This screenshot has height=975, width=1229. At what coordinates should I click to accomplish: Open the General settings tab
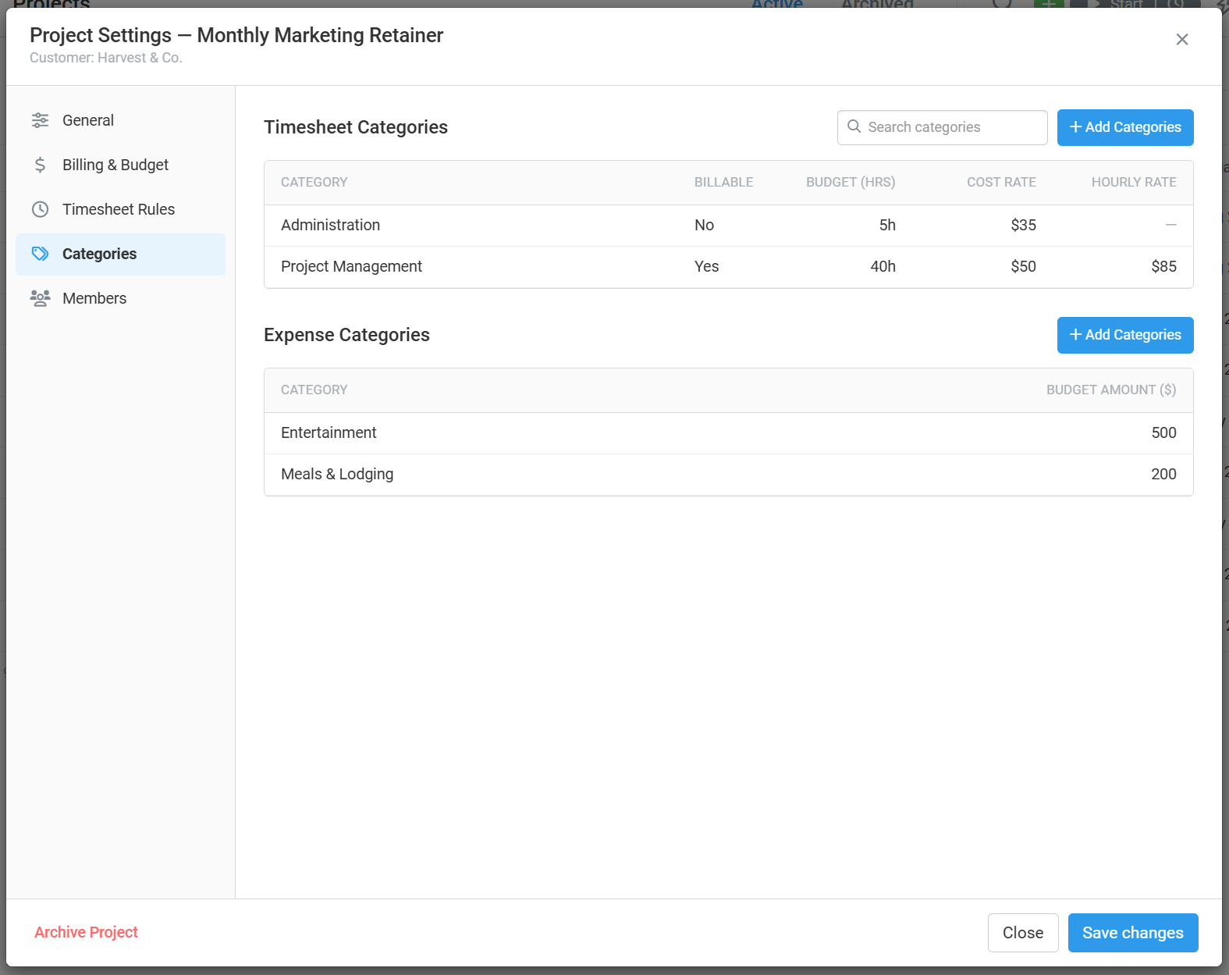coord(120,120)
